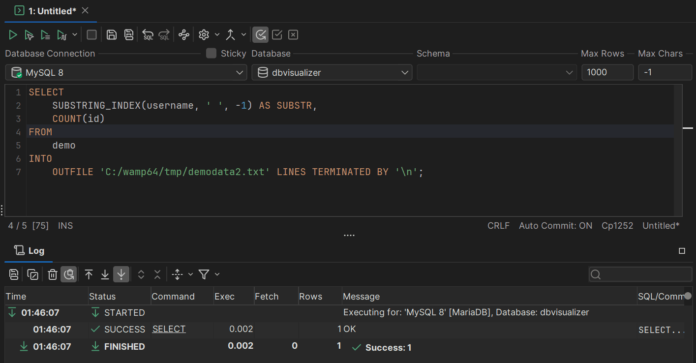Toggle the Sticky checkbox
Viewport: 696px width, 363px height.
(211, 53)
